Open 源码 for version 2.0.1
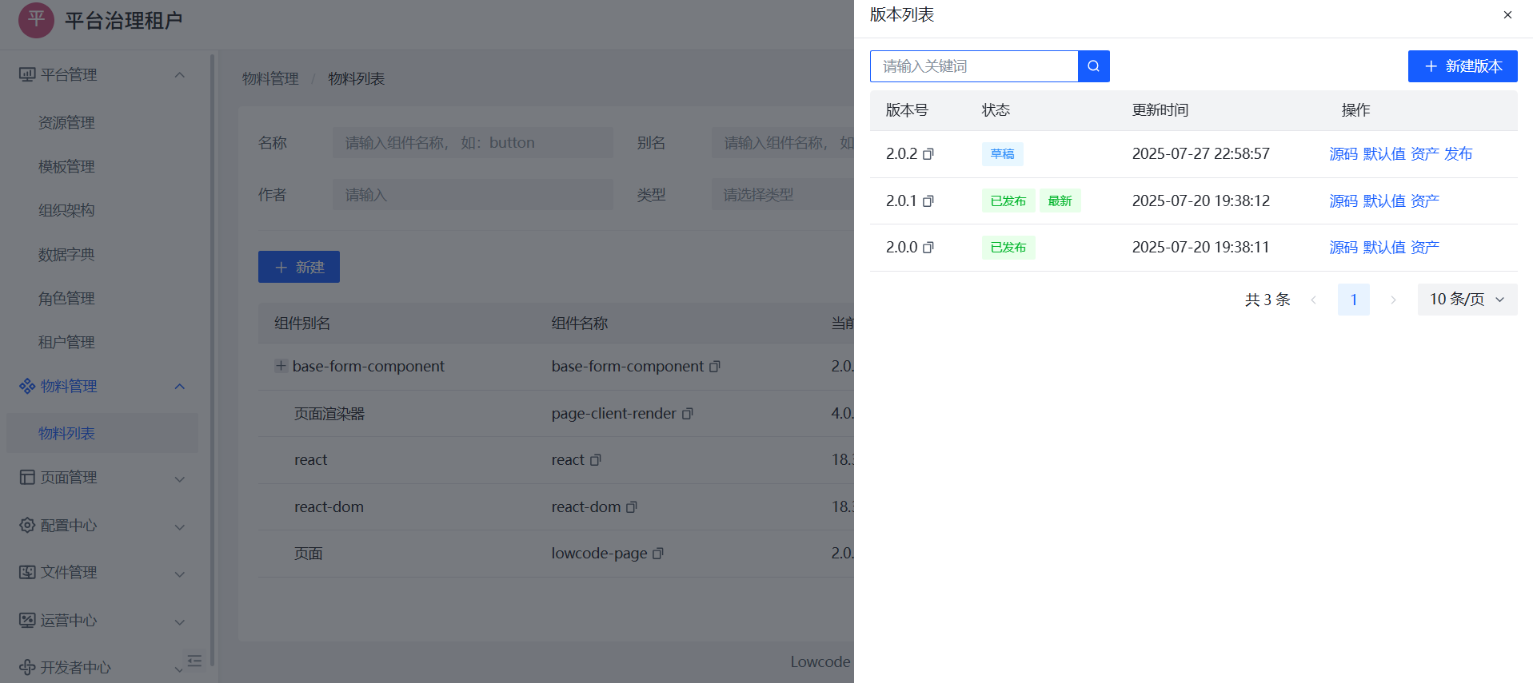The height and width of the screenshot is (683, 1533). point(1343,201)
